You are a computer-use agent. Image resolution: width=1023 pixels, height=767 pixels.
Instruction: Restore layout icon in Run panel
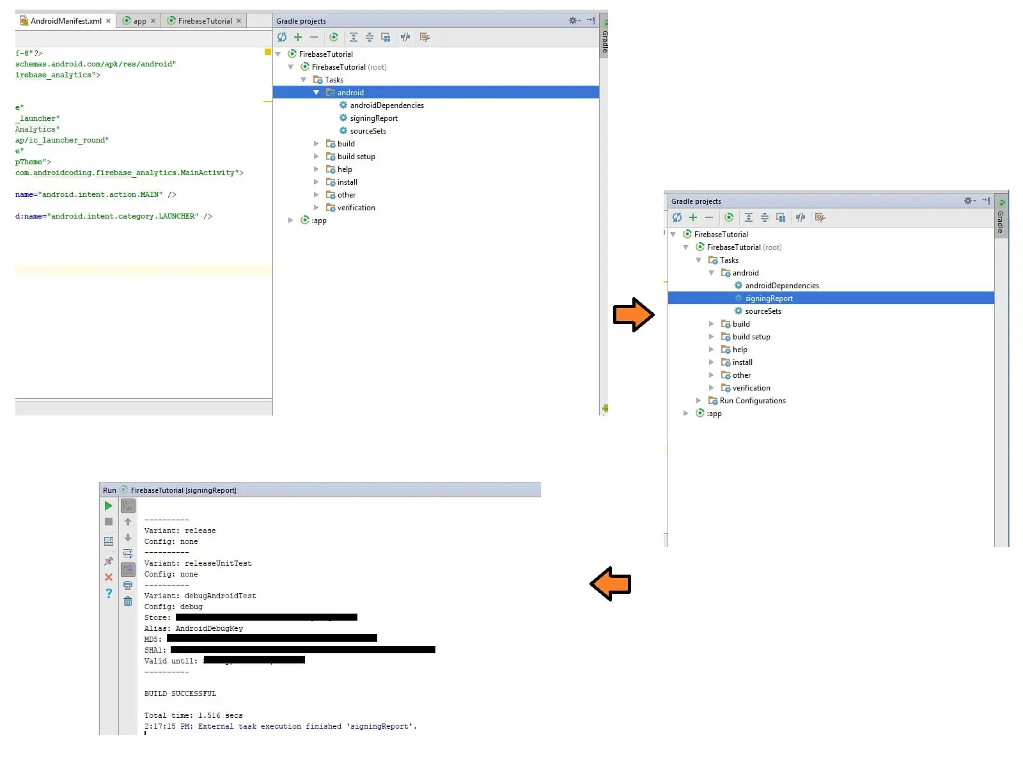click(109, 541)
